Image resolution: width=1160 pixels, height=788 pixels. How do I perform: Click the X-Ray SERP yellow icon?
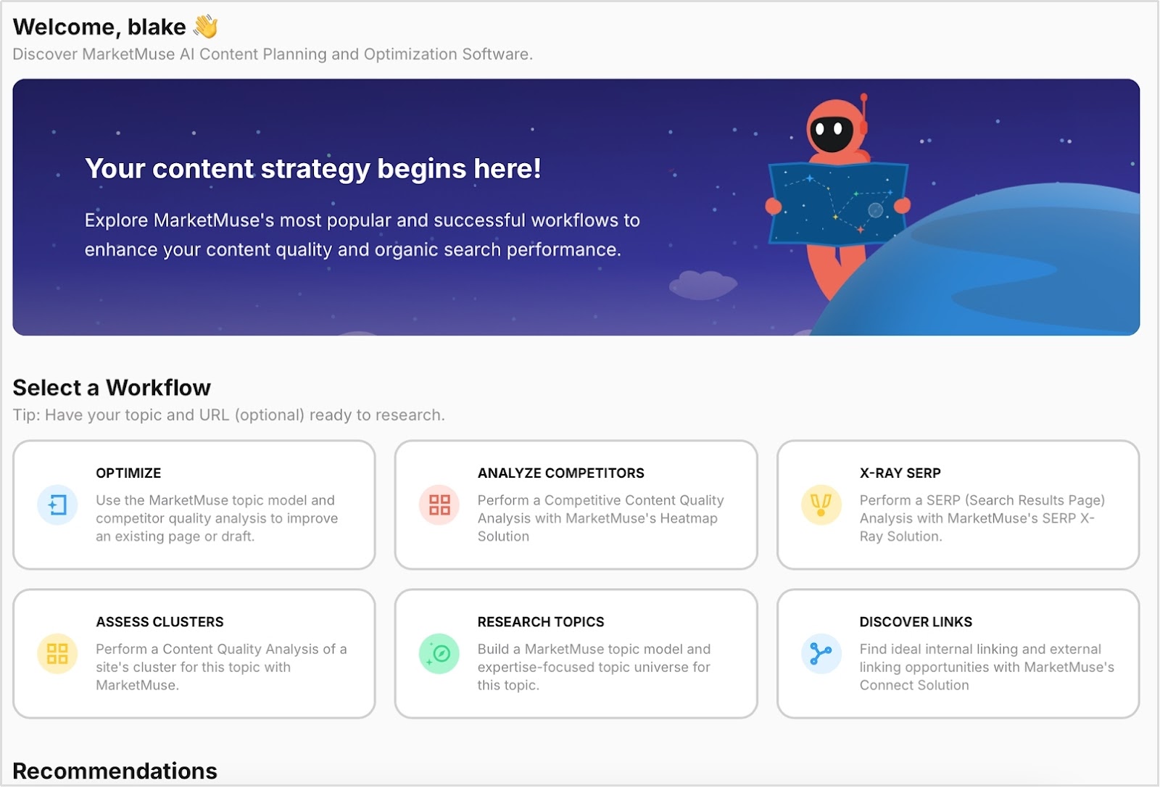[821, 505]
